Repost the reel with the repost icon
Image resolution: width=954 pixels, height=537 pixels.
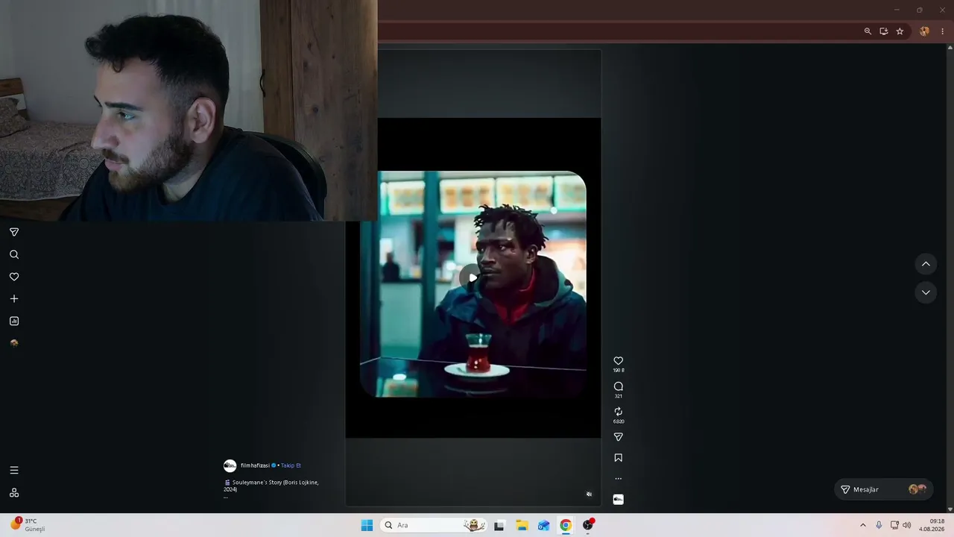pyautogui.click(x=618, y=412)
